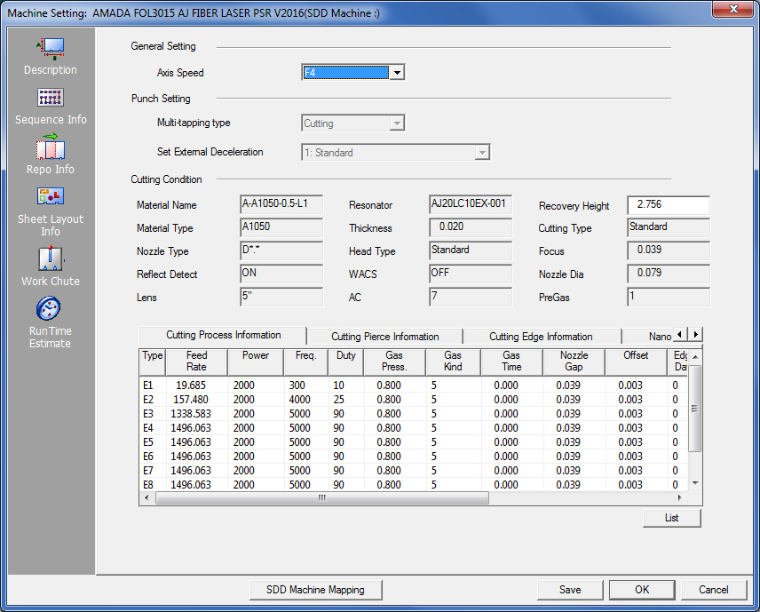The height and width of the screenshot is (612, 760).
Task: Click the Recovery Height input field
Action: pyautogui.click(x=669, y=205)
